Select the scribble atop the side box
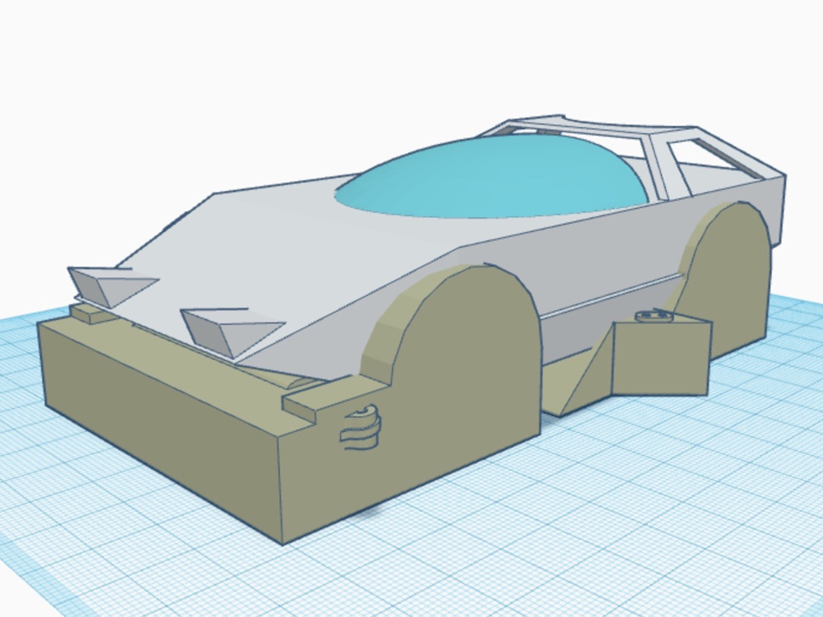This screenshot has width=823, height=617. pyautogui.click(x=654, y=315)
